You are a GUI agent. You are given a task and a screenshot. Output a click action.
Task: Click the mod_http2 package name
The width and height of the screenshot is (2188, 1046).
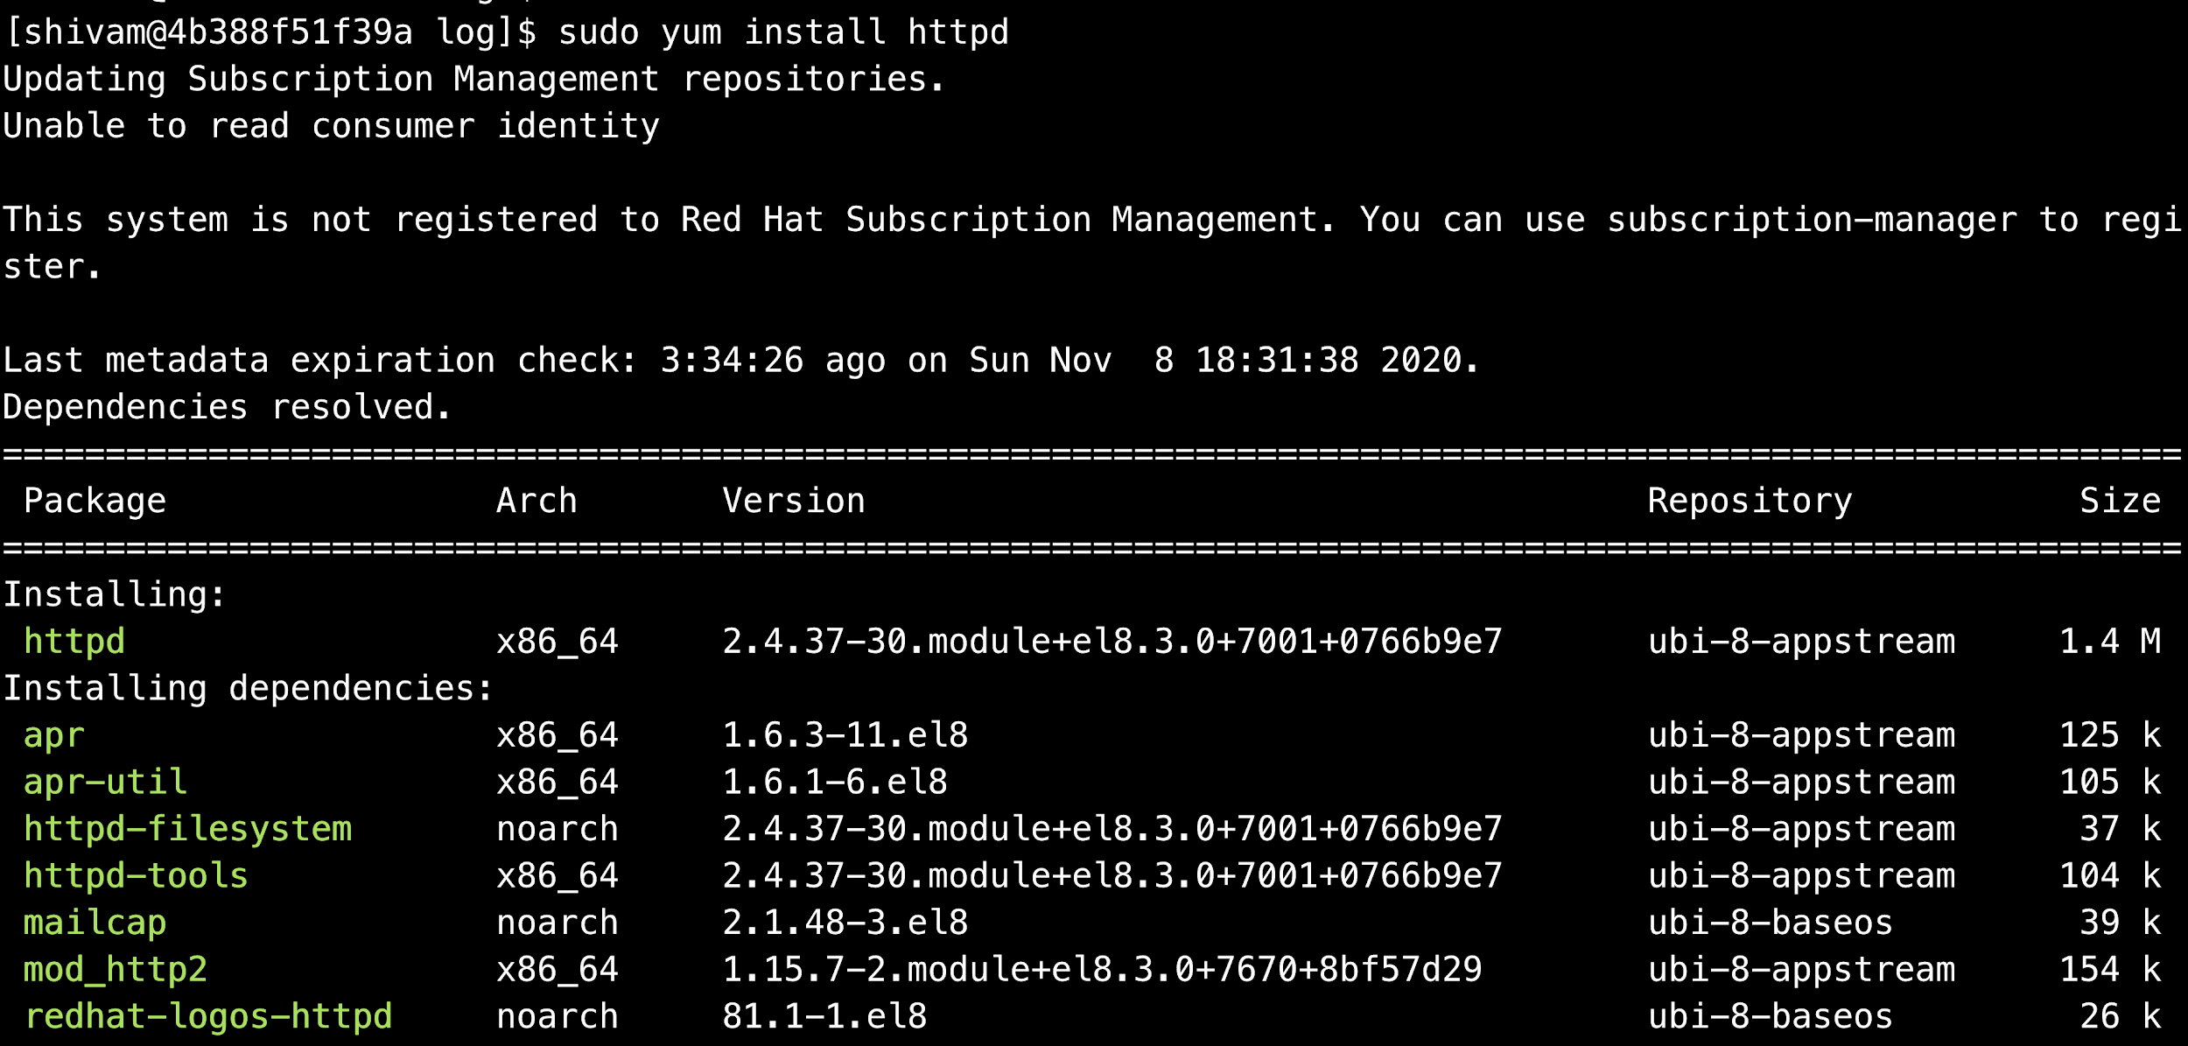click(x=116, y=970)
